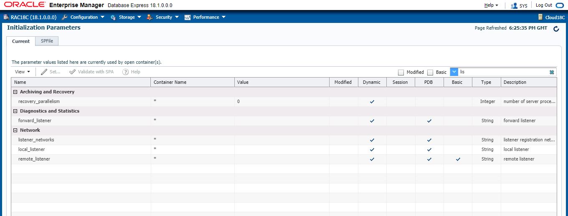Viewport: 568px width, 216px height.
Task: Click the recovery_parallelism value 0
Action: pyautogui.click(x=238, y=101)
